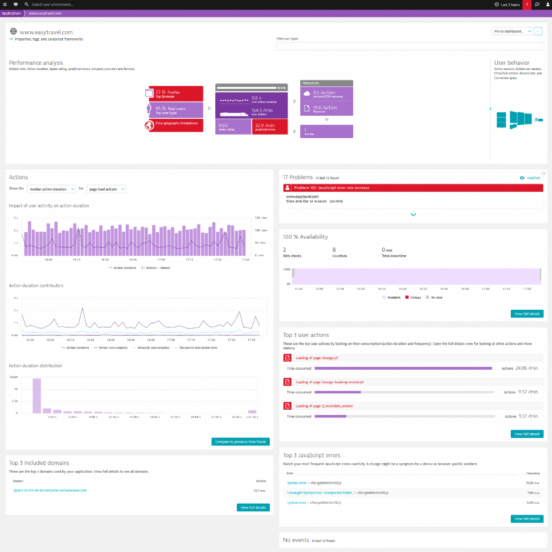Screen dimensions: 552x552
Task: Click the Search your environment field
Action: tap(53, 5)
